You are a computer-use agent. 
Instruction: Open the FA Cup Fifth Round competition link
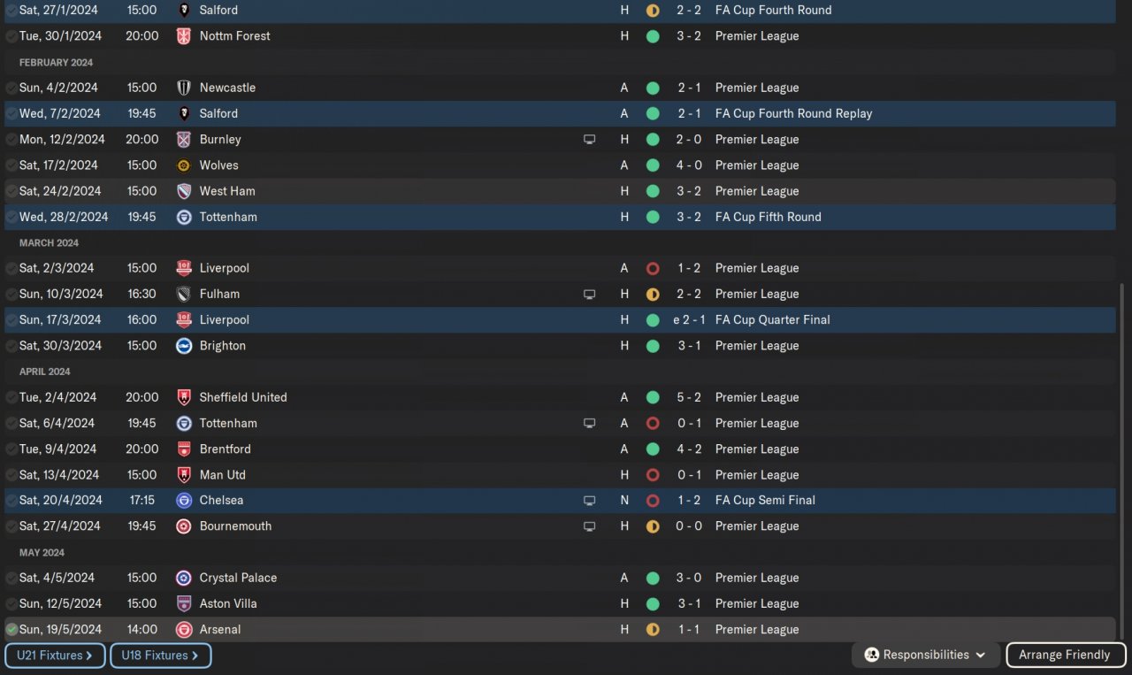(768, 218)
